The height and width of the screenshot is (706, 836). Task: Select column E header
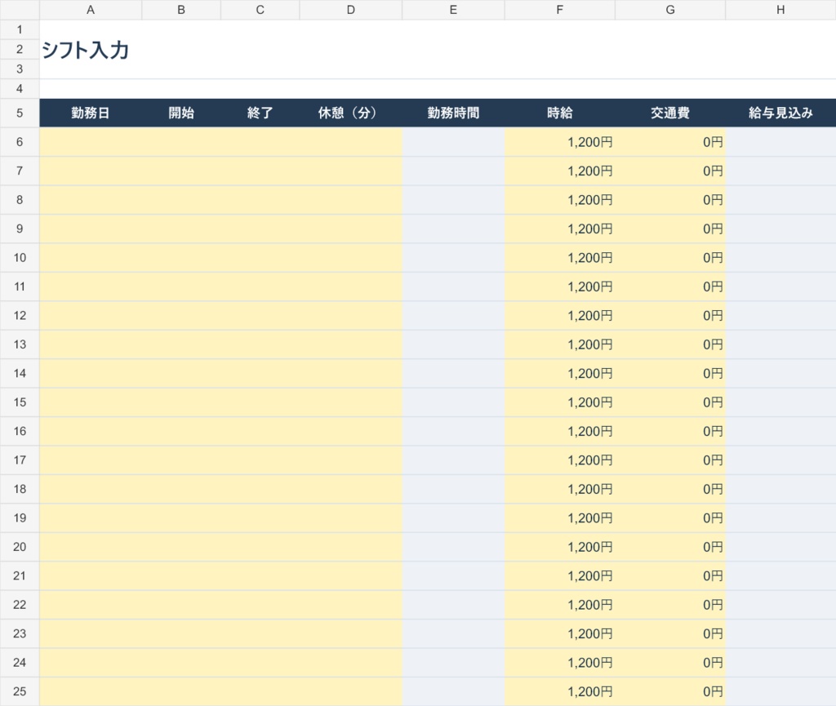click(453, 10)
